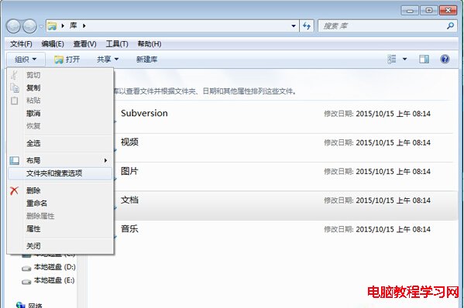Choose 复制 from the Organize menu
The width and height of the screenshot is (464, 308).
click(x=60, y=87)
